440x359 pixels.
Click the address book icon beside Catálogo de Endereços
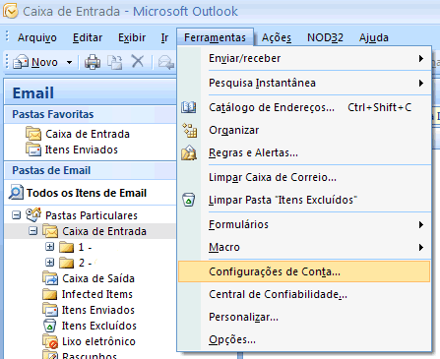[x=189, y=107]
